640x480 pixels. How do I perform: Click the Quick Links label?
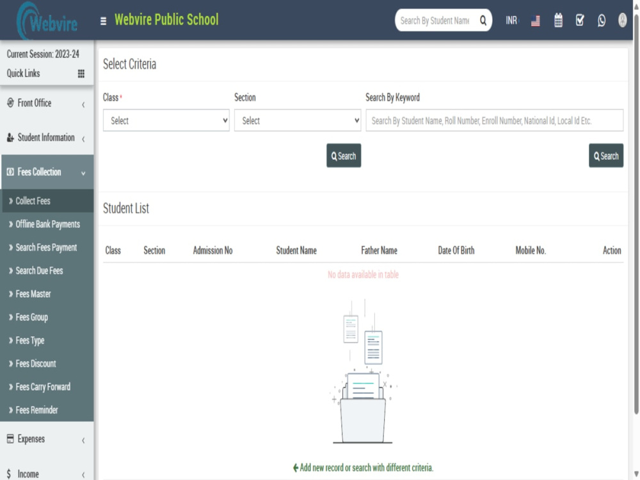[x=23, y=74]
